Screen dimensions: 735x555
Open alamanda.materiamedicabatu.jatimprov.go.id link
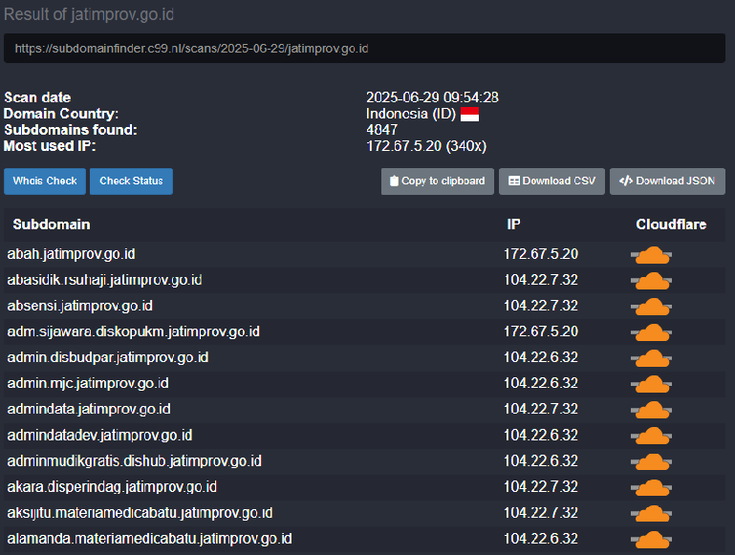point(149,539)
